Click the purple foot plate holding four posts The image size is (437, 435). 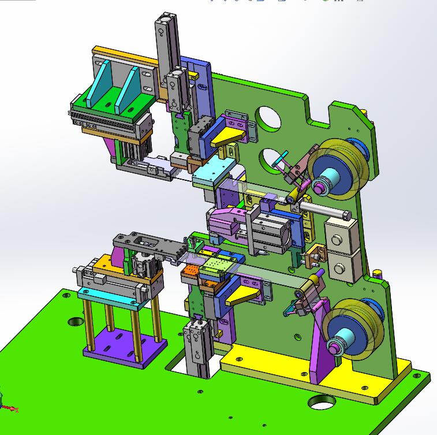125,348
